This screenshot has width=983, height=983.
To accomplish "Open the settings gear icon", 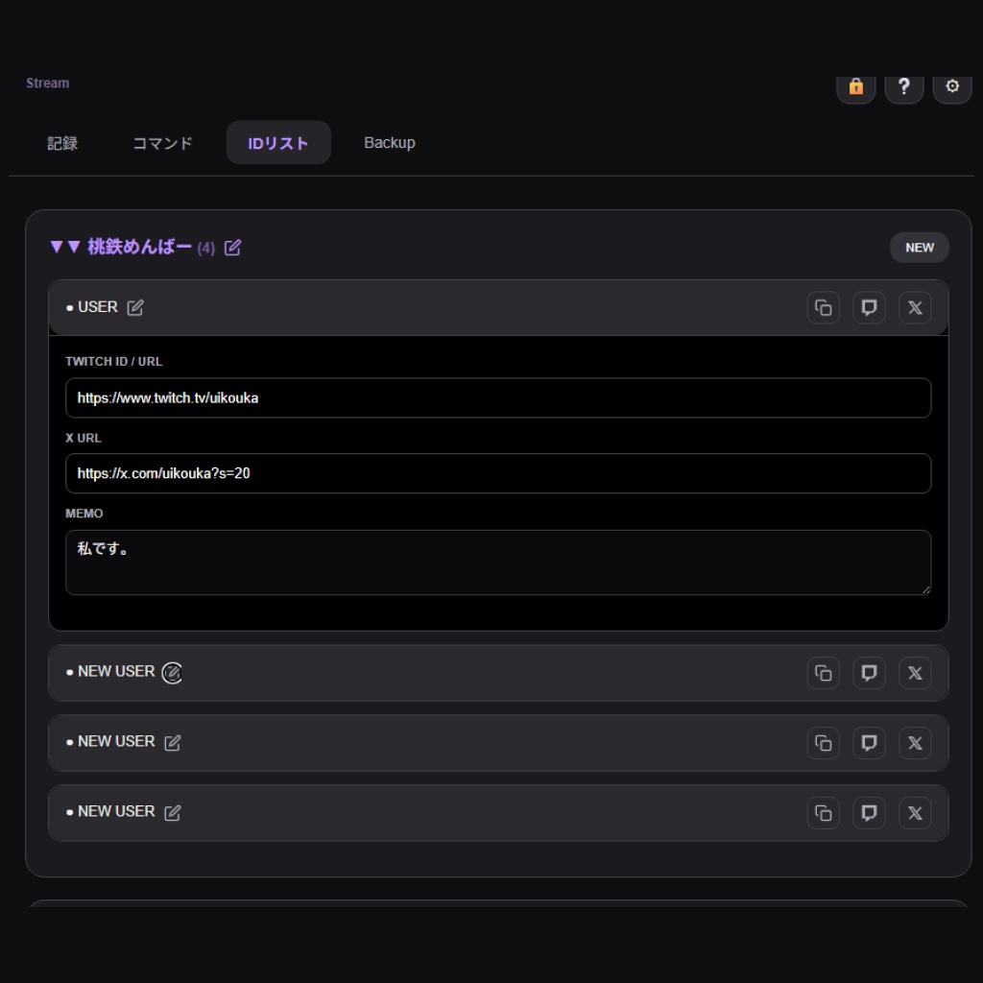I will (x=951, y=86).
